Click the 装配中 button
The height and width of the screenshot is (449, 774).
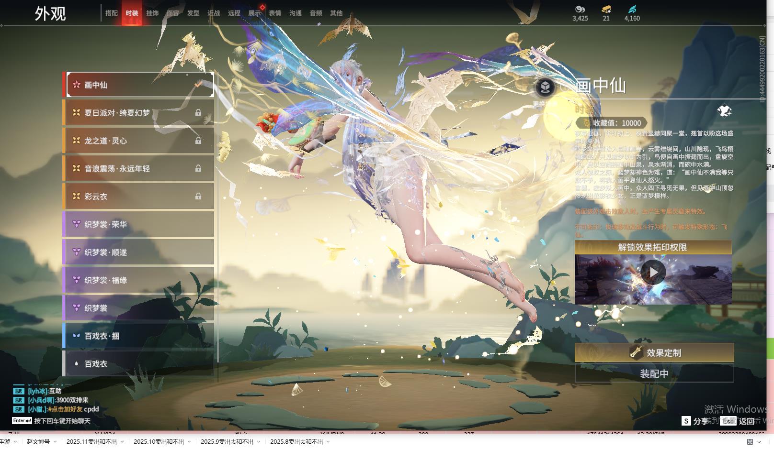pos(654,373)
